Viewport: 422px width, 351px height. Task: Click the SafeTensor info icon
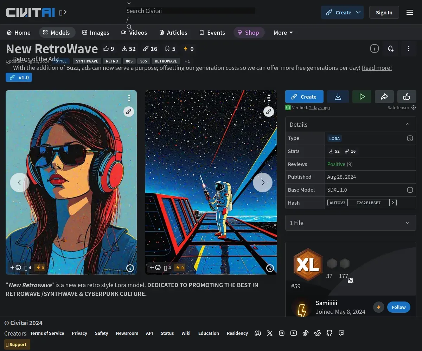pos(414,108)
